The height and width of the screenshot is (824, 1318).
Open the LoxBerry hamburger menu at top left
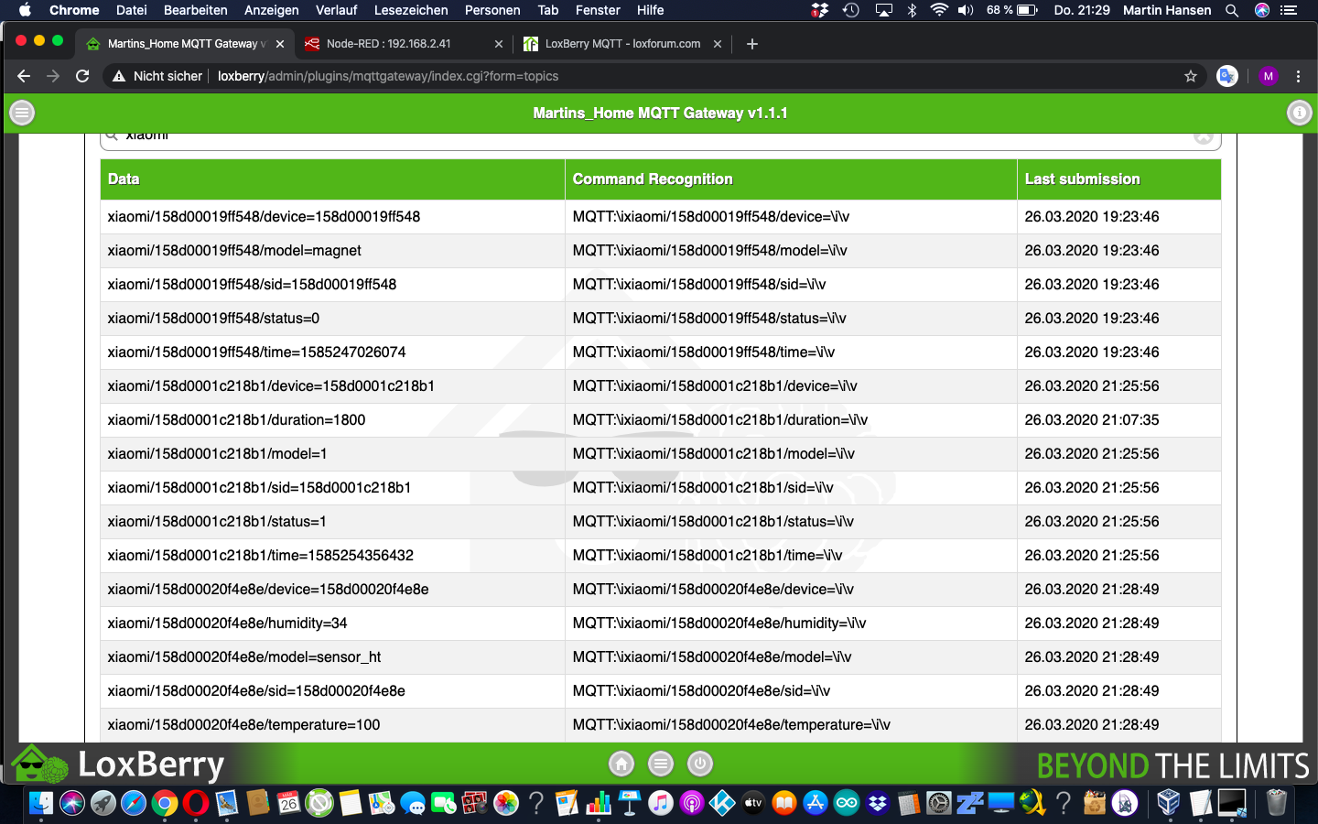(22, 113)
